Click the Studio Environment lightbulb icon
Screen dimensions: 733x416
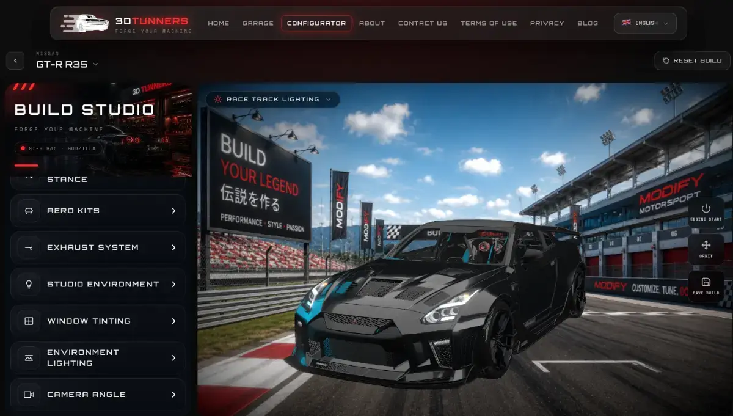coord(29,284)
